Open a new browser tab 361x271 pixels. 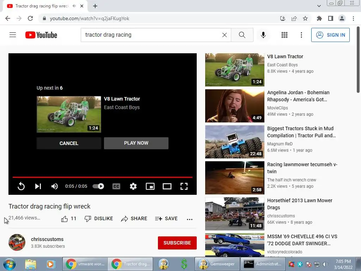95,6
